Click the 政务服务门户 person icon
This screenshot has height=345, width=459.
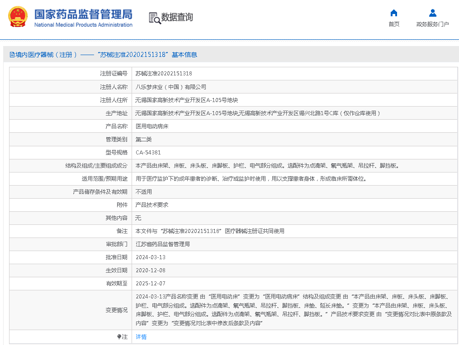coord(432,13)
